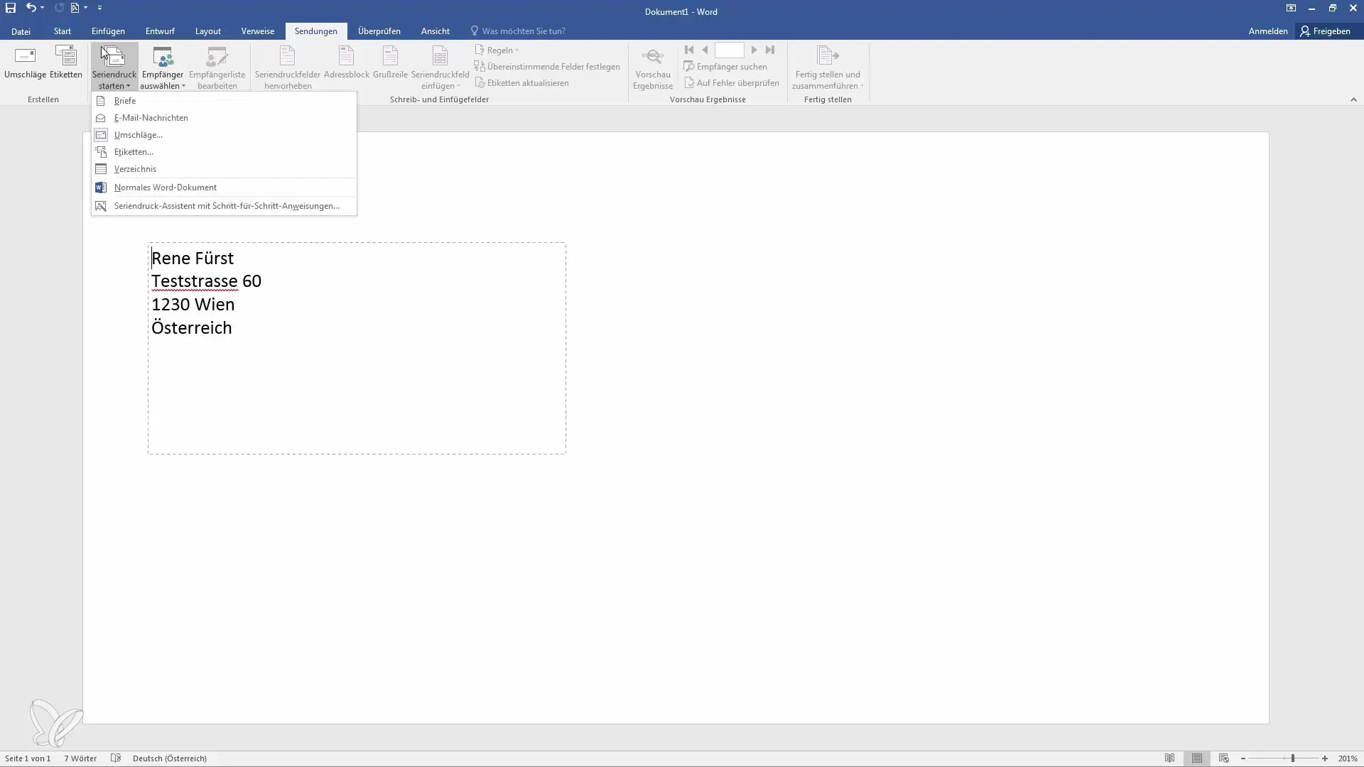1364x767 pixels.
Task: Click Anmelden sign-in link
Action: [1268, 31]
